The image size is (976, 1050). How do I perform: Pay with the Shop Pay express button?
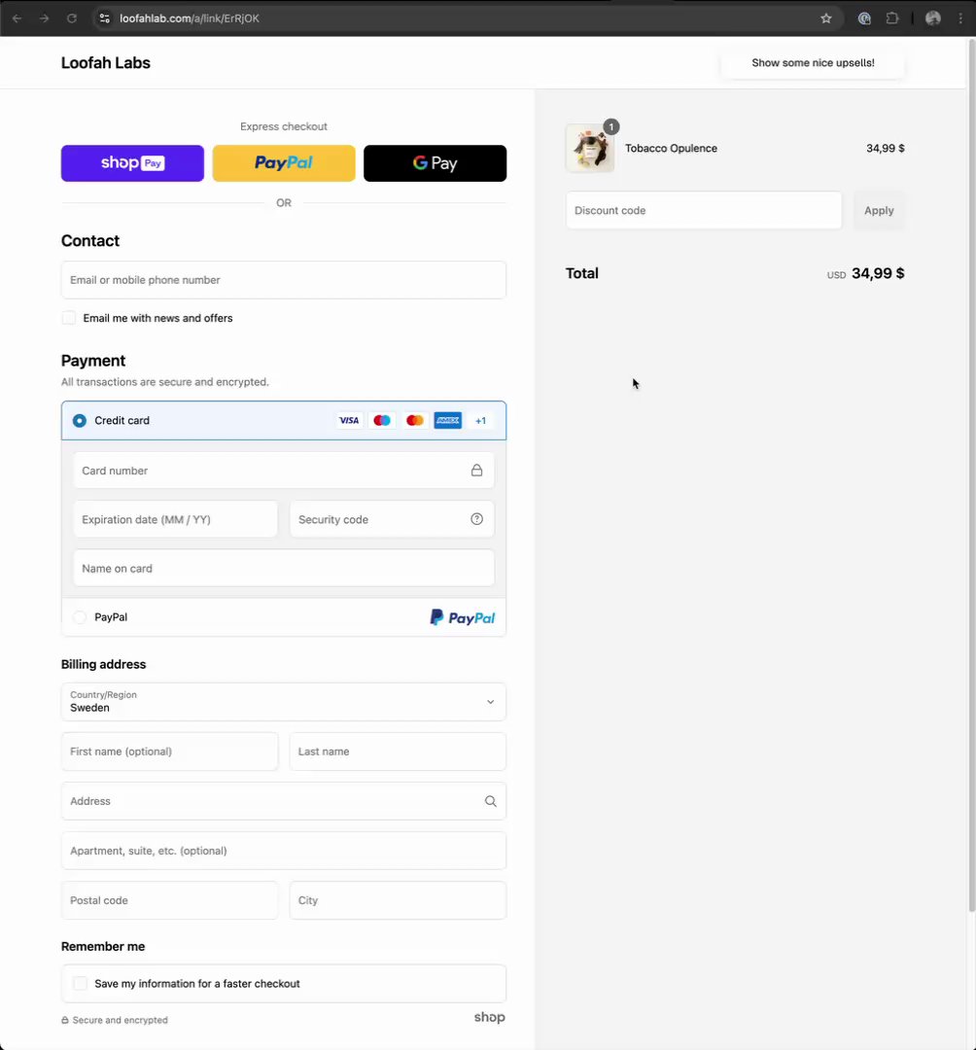pyautogui.click(x=132, y=163)
